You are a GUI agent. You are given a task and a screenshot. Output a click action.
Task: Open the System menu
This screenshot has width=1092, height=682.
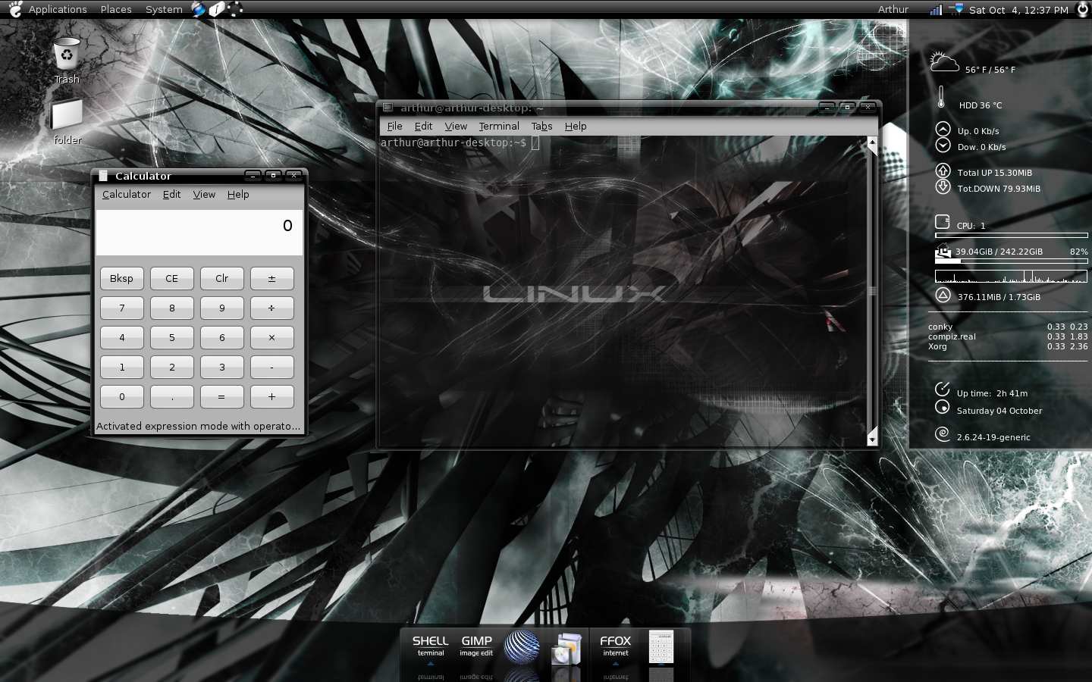point(164,9)
